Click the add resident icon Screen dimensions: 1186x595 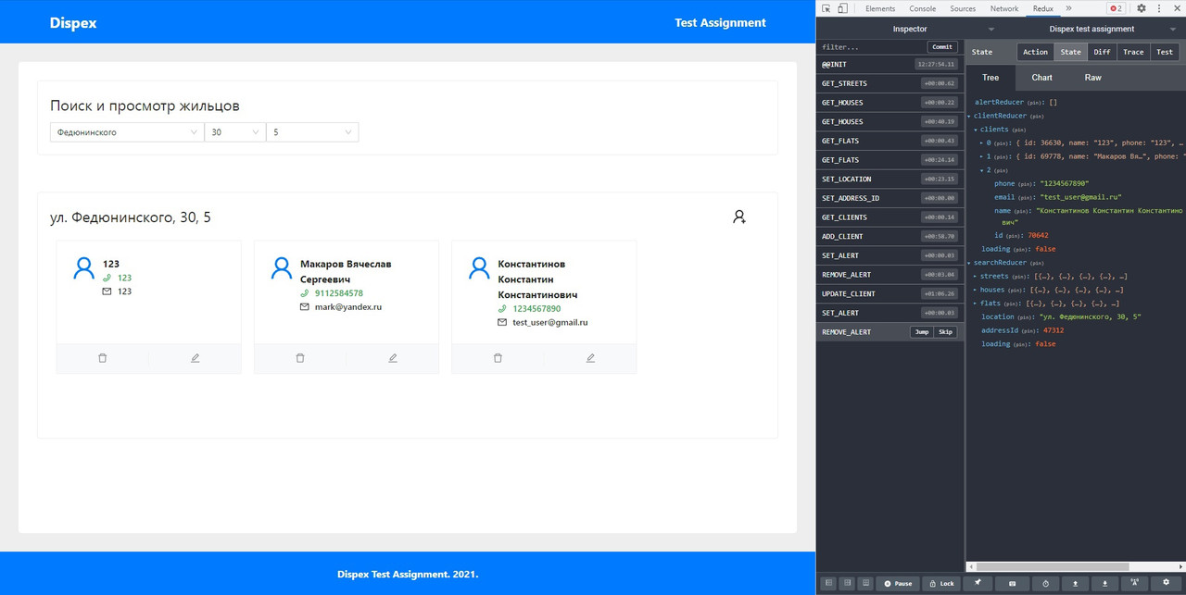pyautogui.click(x=739, y=217)
